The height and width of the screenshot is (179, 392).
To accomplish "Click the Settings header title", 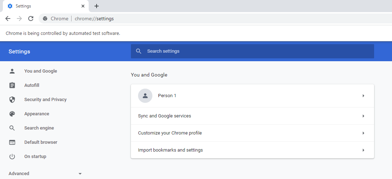I will pos(19,52).
